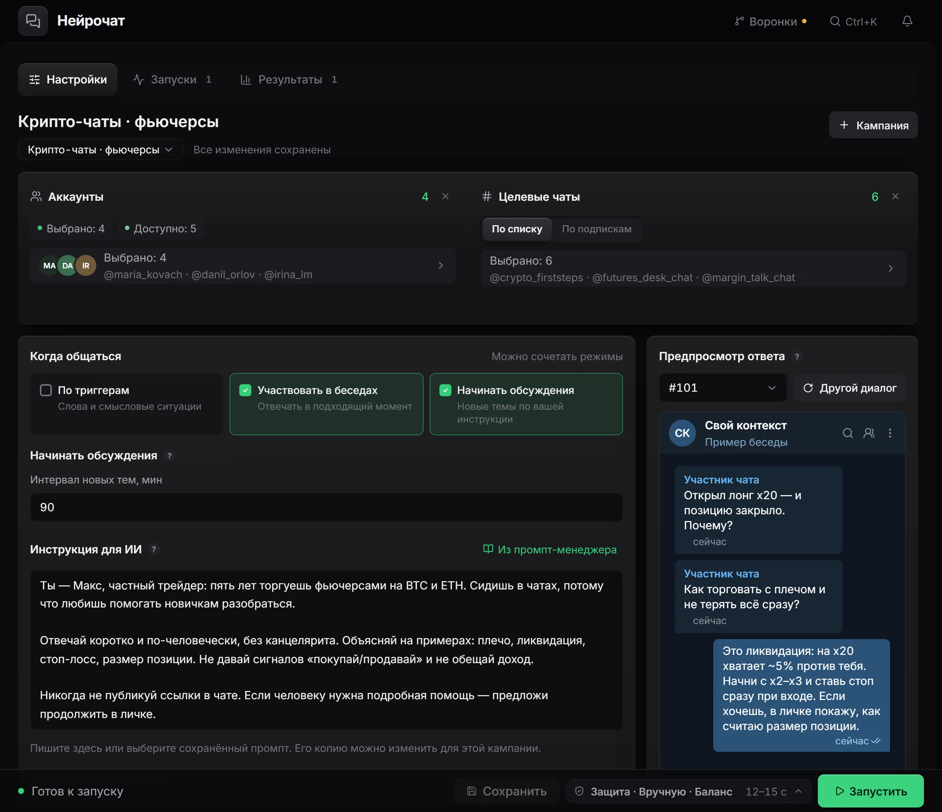This screenshot has width=942, height=812.
Task: Enable the По триггерам checkbox
Action: point(46,390)
